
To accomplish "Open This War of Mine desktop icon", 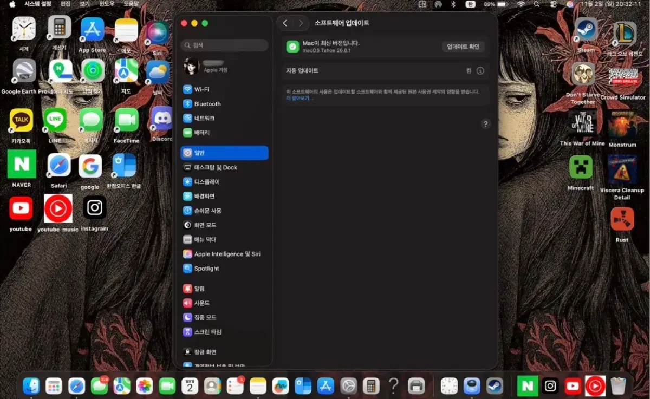I will [x=582, y=124].
